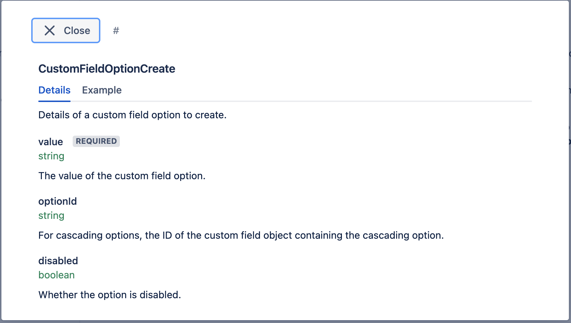Click the blue underline beneath Details

[x=54, y=102]
